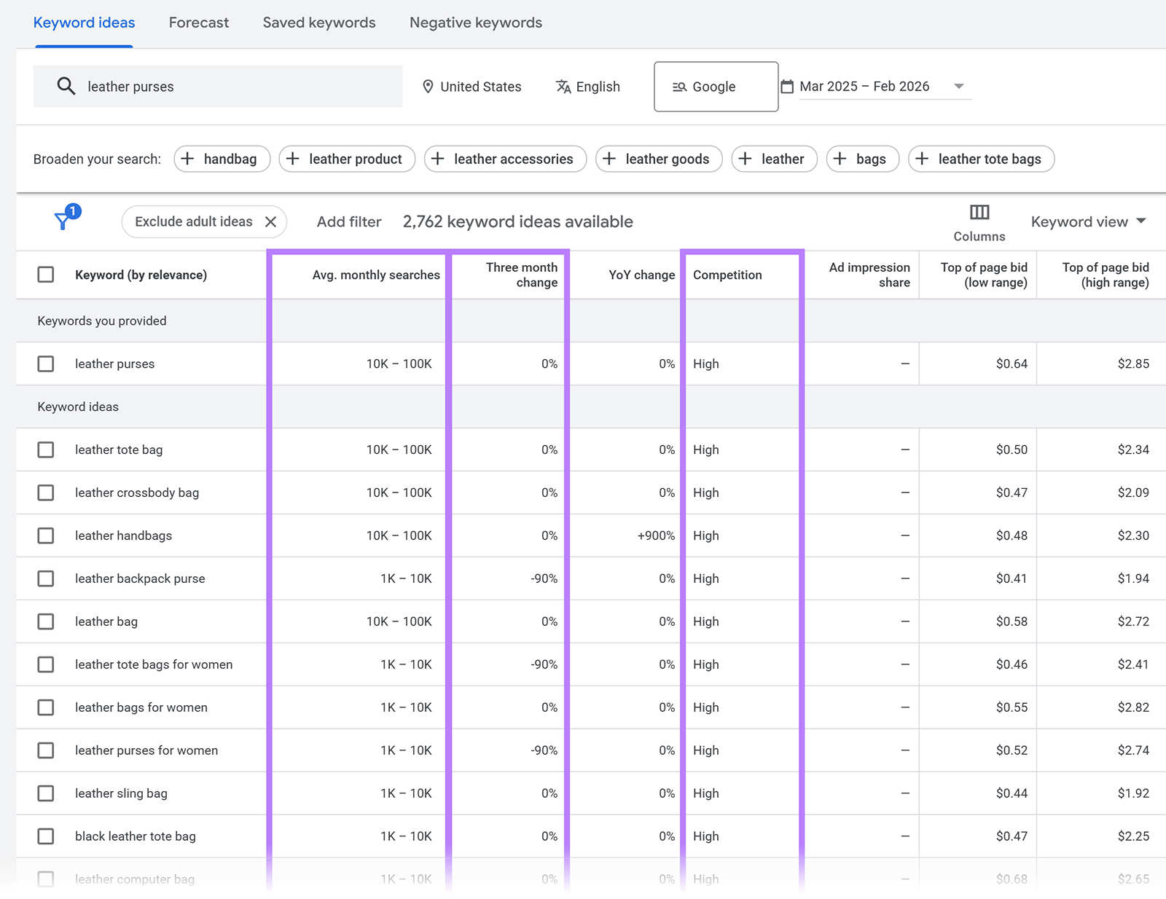Open the Google network selector
Viewport: 1166px width, 899px height.
[x=715, y=86]
